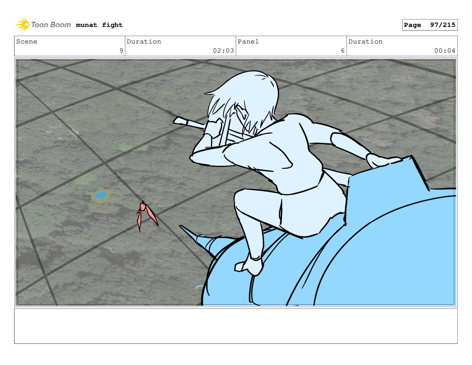Click the 'Toon Boom' wordmark text

[51, 25]
